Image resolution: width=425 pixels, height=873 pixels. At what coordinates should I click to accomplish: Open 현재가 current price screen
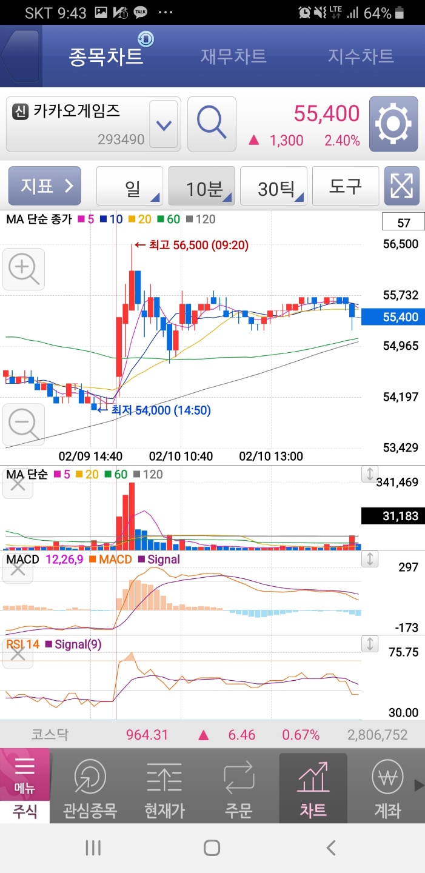point(164,789)
